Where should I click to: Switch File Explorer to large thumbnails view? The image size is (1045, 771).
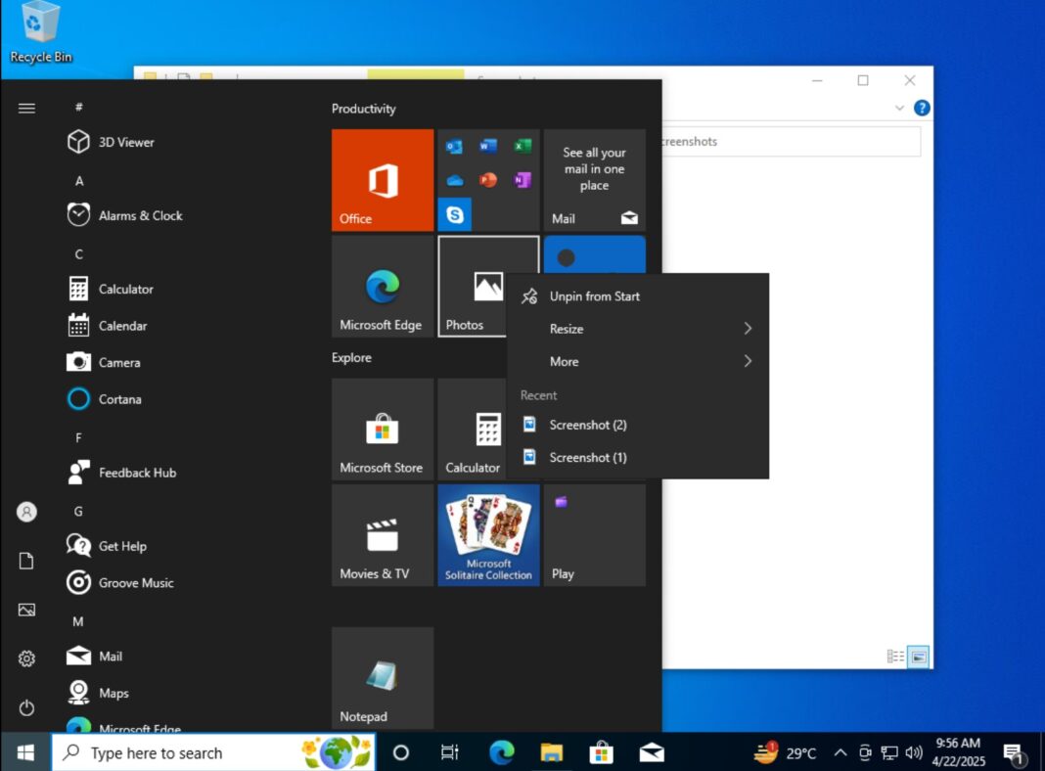click(918, 657)
